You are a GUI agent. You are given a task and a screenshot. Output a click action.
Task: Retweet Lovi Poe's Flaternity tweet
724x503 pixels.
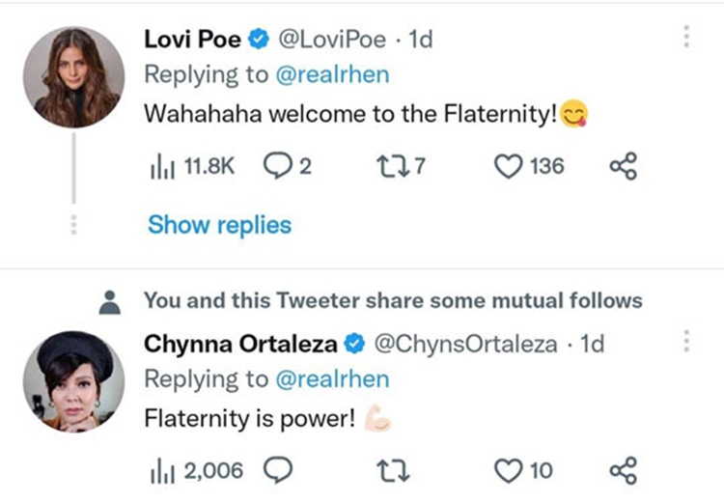(x=399, y=167)
